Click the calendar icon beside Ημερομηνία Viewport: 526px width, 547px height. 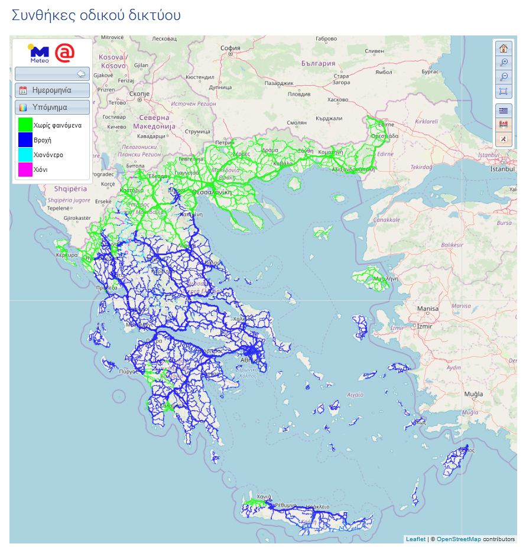point(23,90)
